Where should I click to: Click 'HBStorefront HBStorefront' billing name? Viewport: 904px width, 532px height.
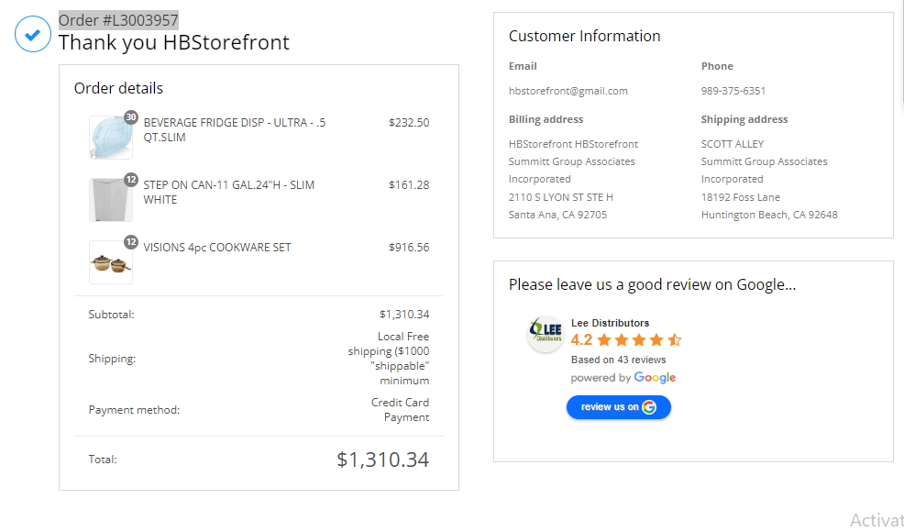(x=573, y=144)
